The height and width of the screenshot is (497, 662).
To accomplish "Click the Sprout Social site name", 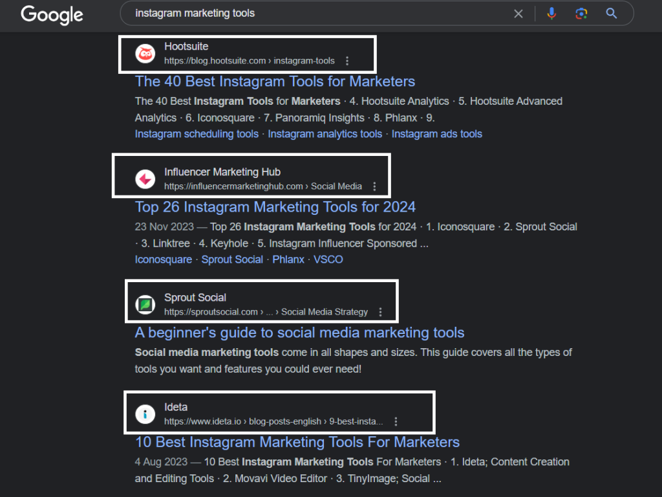I will click(195, 298).
